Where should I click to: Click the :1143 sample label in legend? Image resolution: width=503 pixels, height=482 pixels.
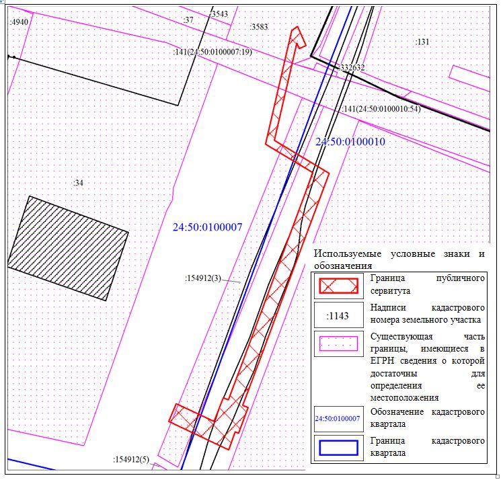tap(338, 315)
